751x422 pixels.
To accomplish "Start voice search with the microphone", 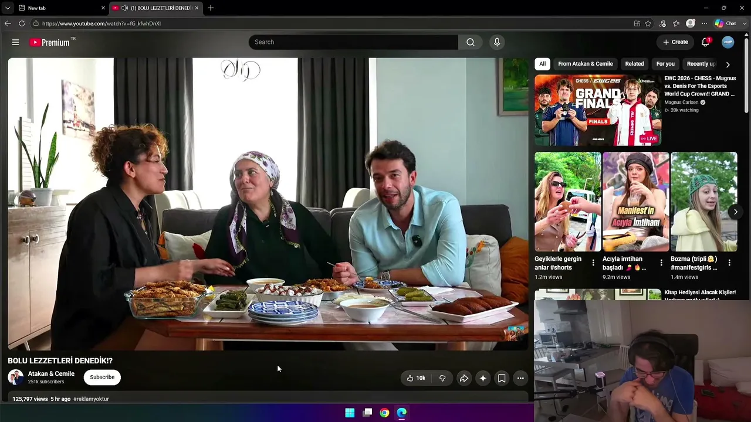I will click(x=497, y=42).
